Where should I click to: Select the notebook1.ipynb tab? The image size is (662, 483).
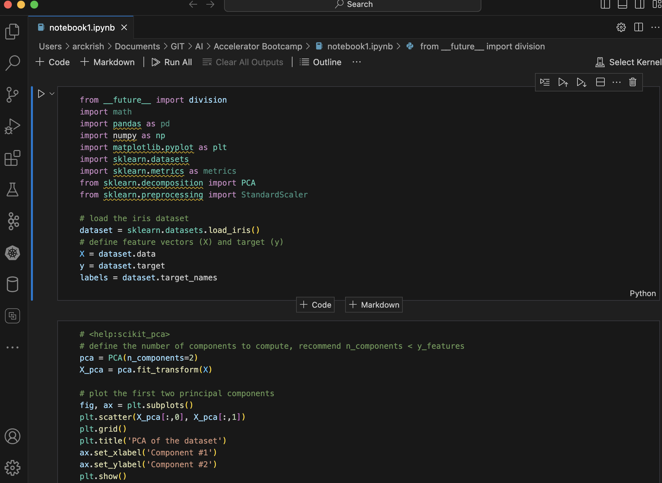click(82, 28)
